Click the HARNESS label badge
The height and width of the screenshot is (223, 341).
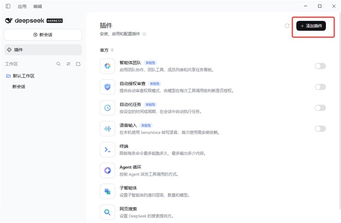click(x=55, y=21)
